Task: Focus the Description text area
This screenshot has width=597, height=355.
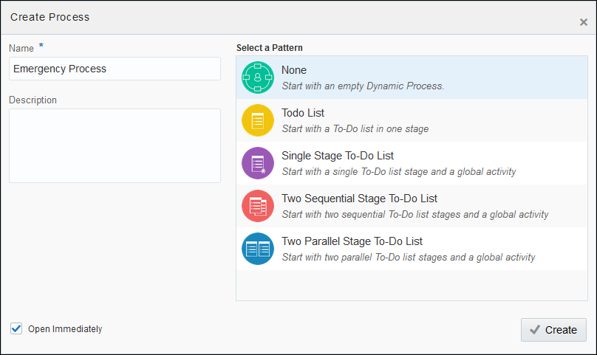Action: [x=115, y=145]
